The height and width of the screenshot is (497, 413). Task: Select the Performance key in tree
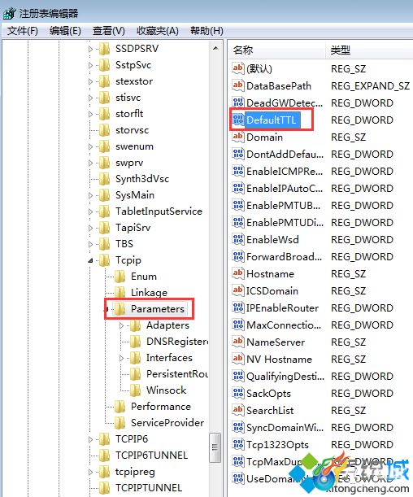161,407
